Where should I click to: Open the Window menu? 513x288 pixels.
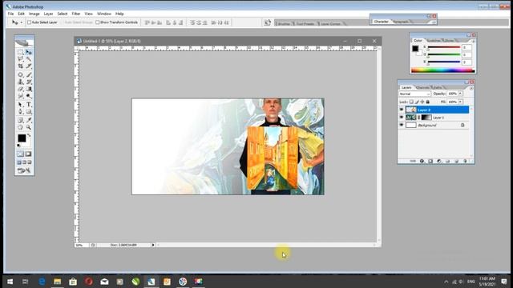104,14
